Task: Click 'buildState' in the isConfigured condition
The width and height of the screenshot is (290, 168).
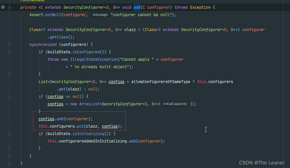Action: 59,52
